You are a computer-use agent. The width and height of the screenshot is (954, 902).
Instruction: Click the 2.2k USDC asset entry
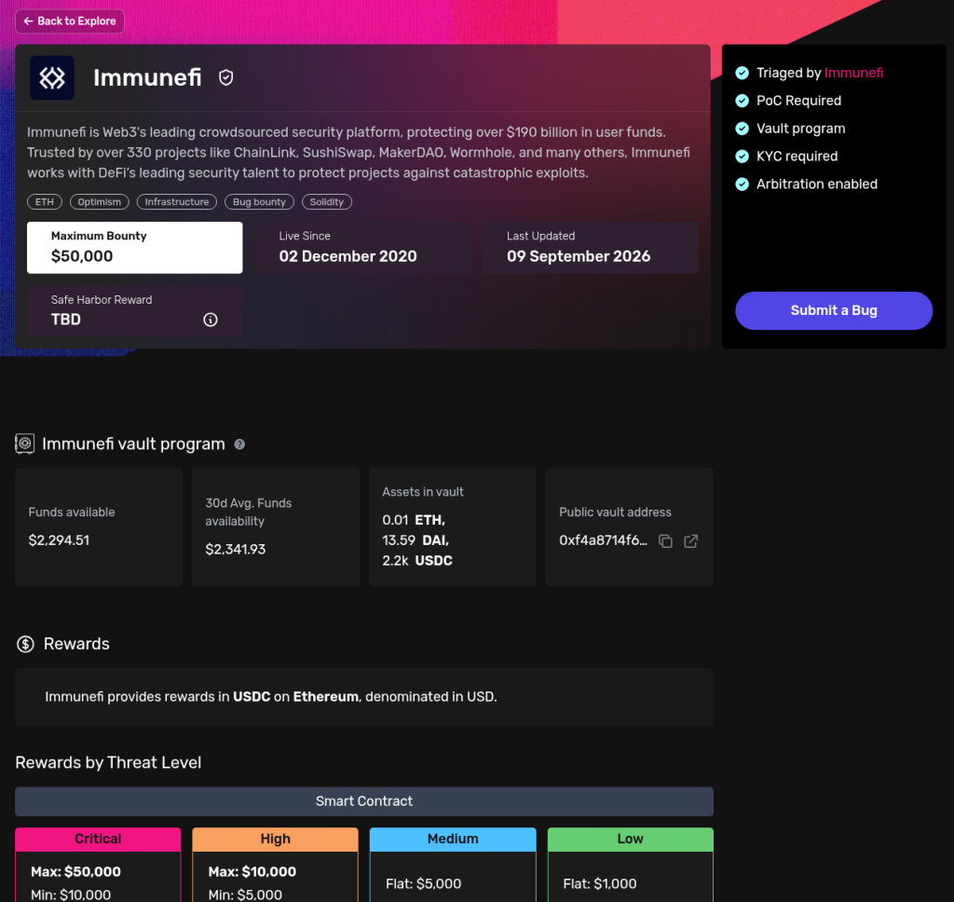(417, 560)
